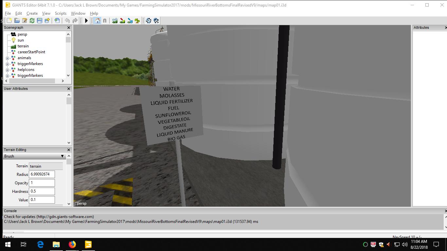Click the Save floppy disk toolbar icon
This screenshot has height=251, width=447.
[x=40, y=21]
